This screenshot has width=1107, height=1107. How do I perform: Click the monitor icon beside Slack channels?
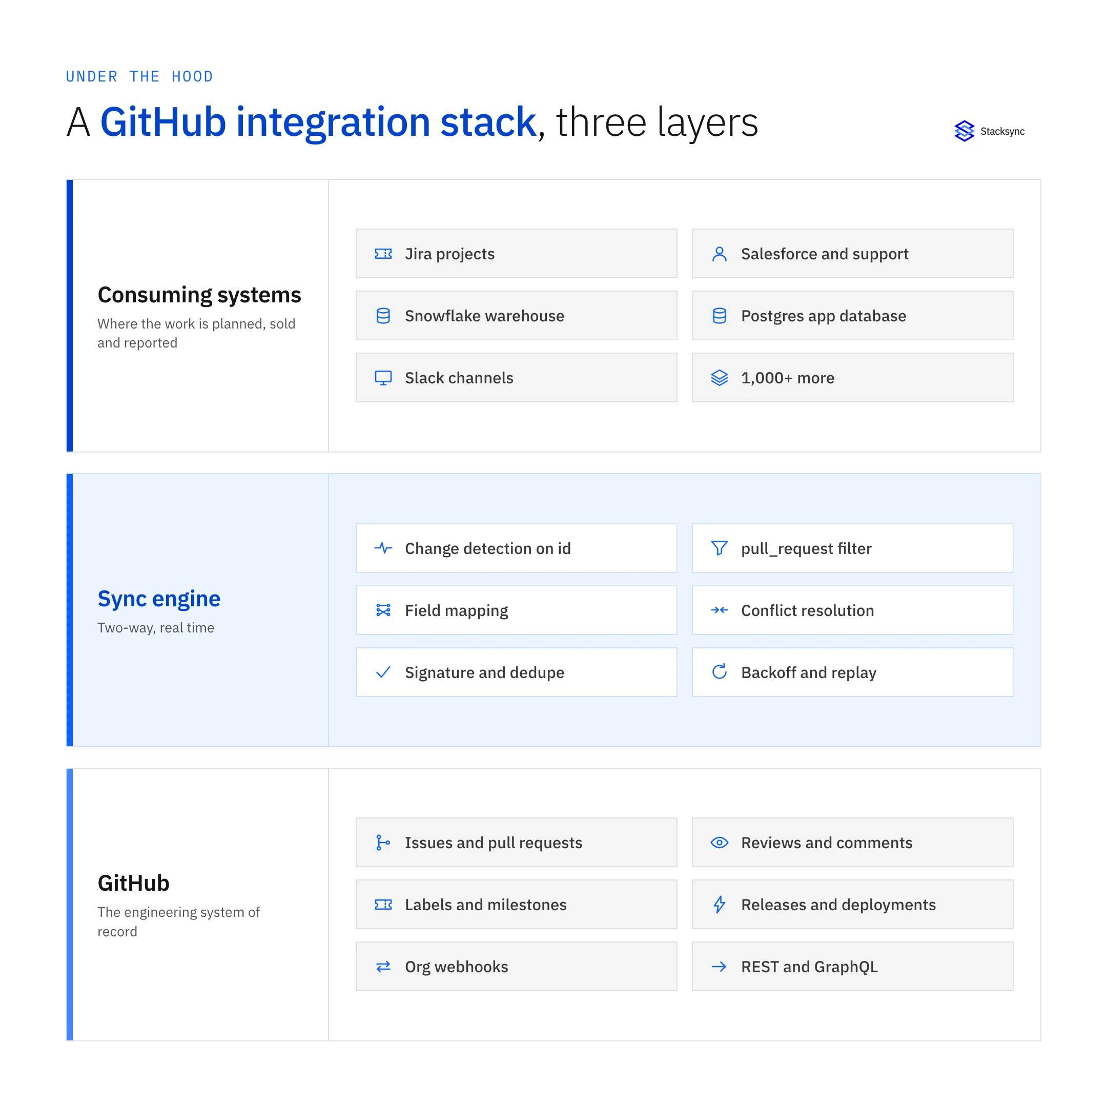click(x=383, y=378)
